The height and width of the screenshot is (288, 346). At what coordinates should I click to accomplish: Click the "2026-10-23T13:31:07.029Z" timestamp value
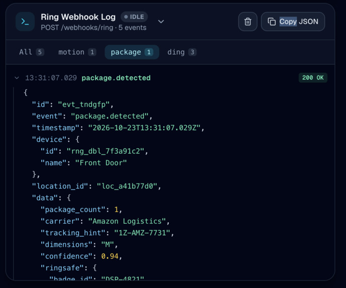point(144,128)
